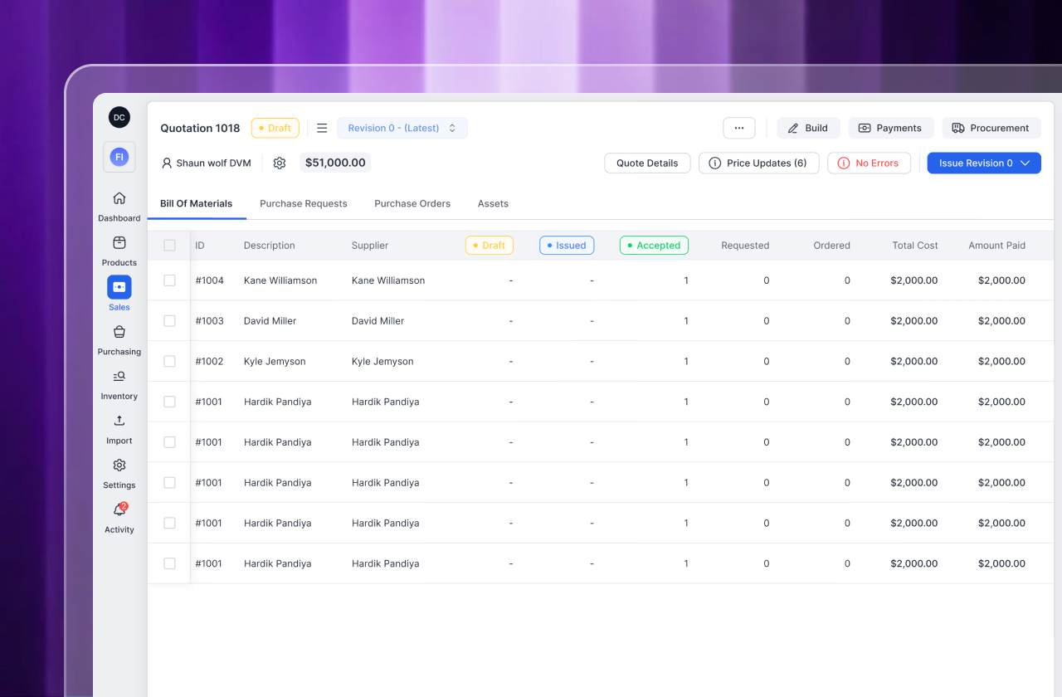Image resolution: width=1062 pixels, height=697 pixels.
Task: Select all rows with header checkbox
Action: 170,246
